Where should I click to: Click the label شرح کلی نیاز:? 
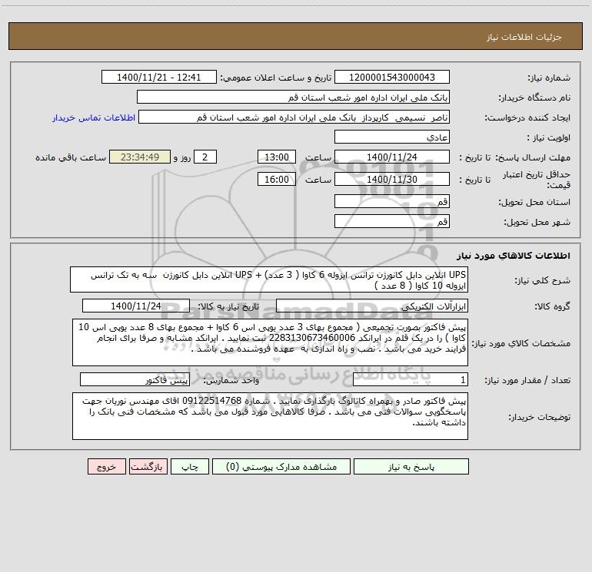pos(543,280)
